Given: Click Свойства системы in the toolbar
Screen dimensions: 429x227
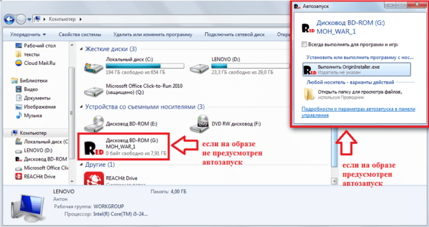Looking at the screenshot, I should coord(80,34).
